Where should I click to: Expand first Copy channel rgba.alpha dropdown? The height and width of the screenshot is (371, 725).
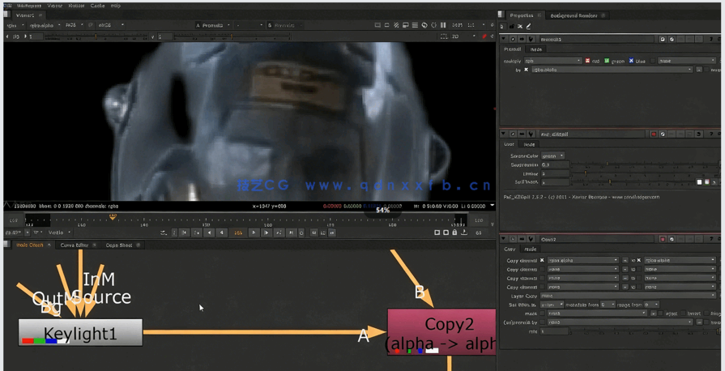[583, 261]
